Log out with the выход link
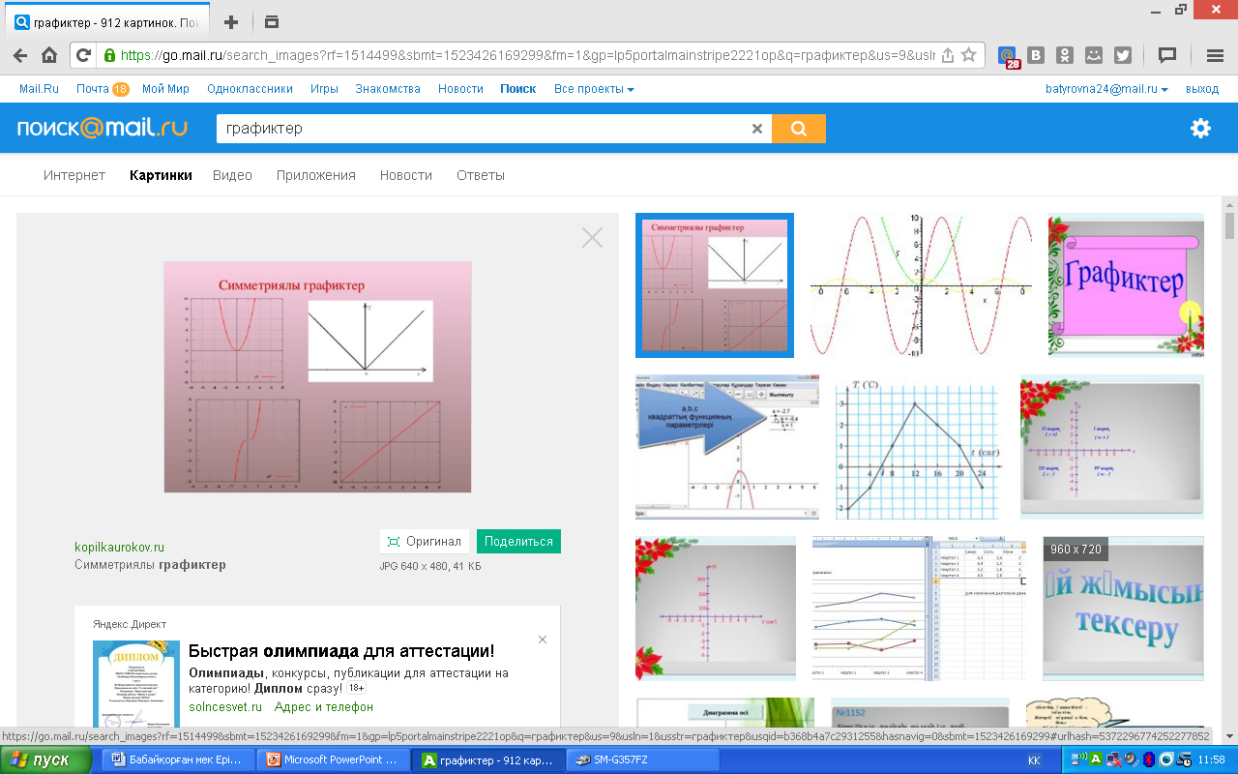 (1202, 89)
